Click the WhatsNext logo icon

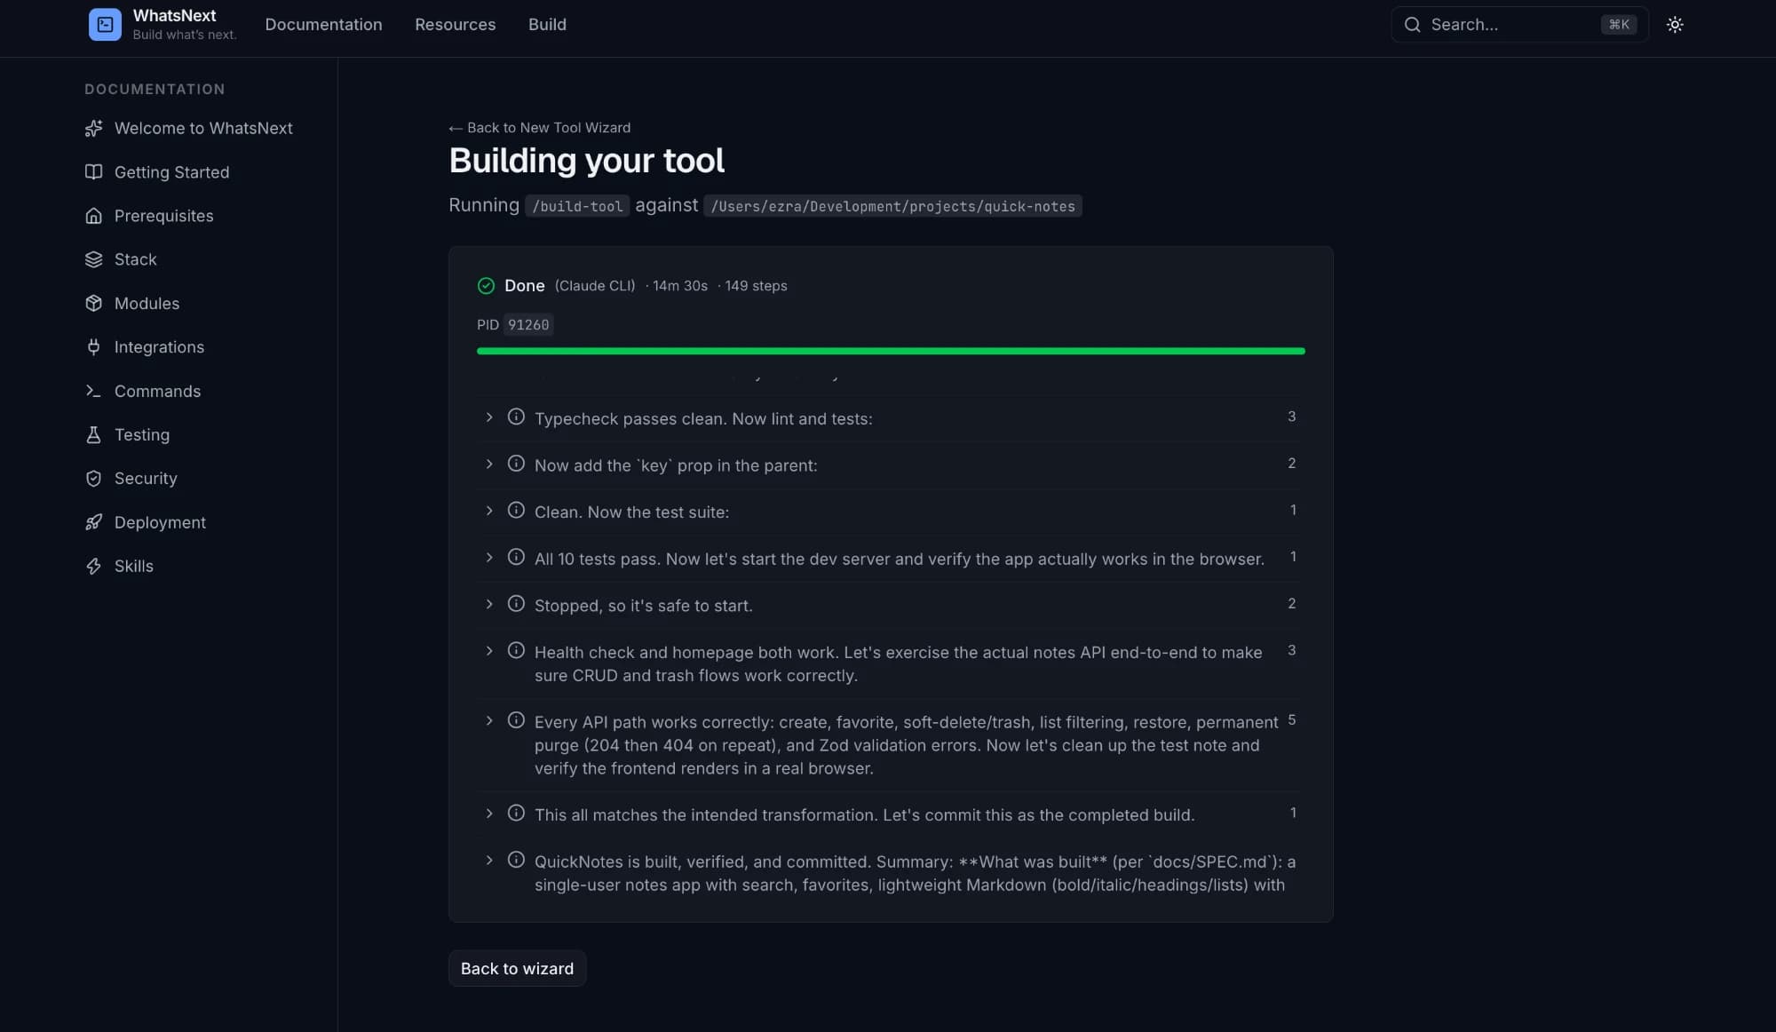click(x=105, y=25)
